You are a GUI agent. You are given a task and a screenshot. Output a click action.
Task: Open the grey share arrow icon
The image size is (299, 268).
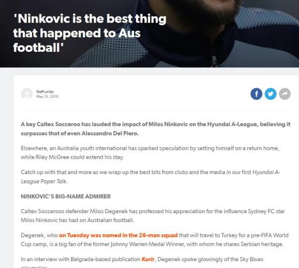(x=285, y=94)
